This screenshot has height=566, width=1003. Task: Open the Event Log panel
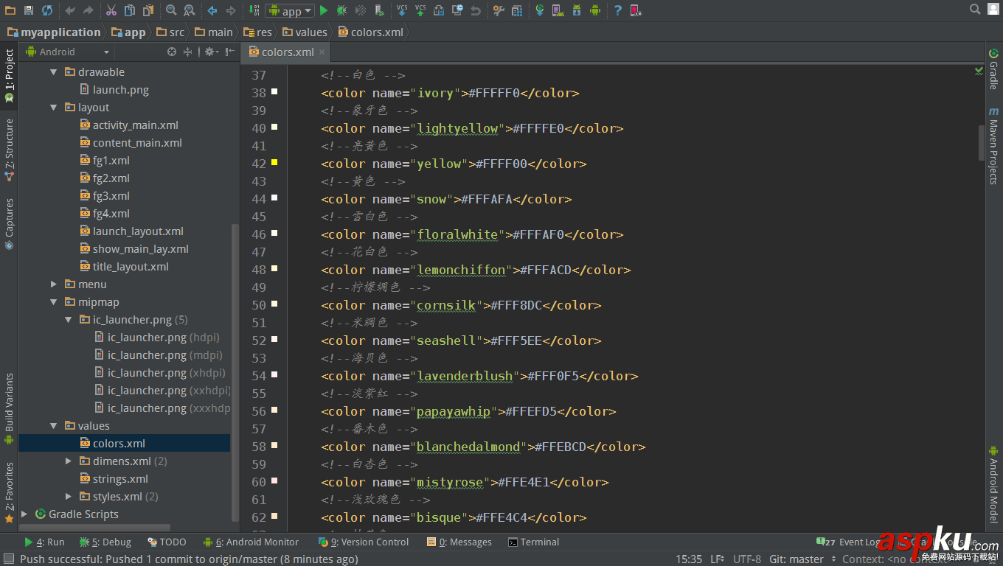tap(858, 542)
